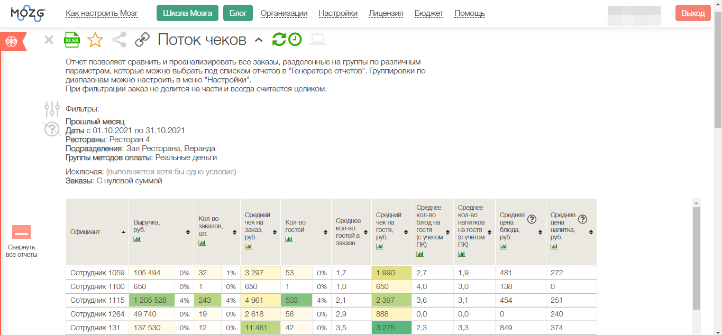Copy report link via chain icon
Screen dimensions: 722x335
[x=142, y=40]
